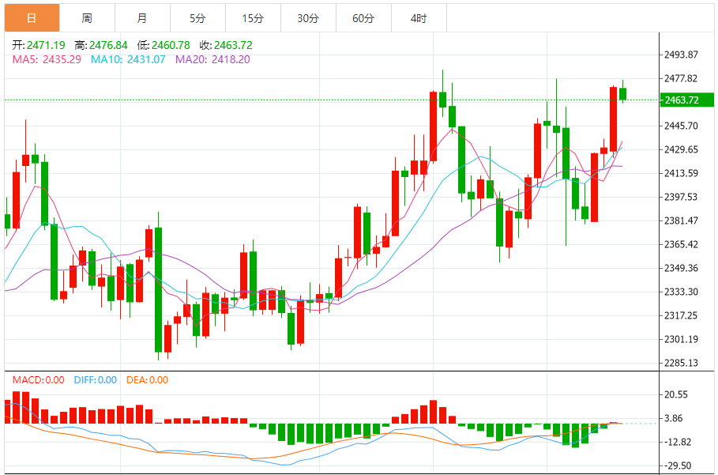Click the MACD:0.00 indicator label
Viewport: 718px width, 475px height.
point(39,380)
